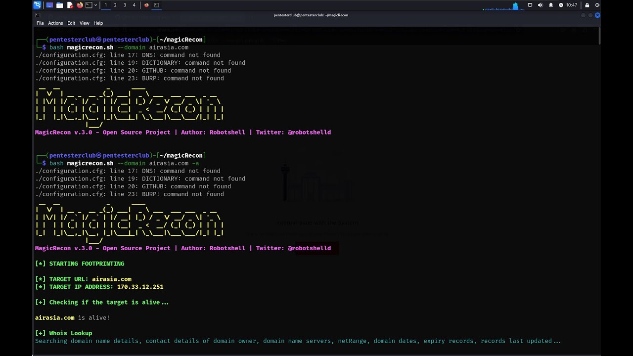Open the Help menu in the terminal
The width and height of the screenshot is (633, 356).
(x=98, y=23)
